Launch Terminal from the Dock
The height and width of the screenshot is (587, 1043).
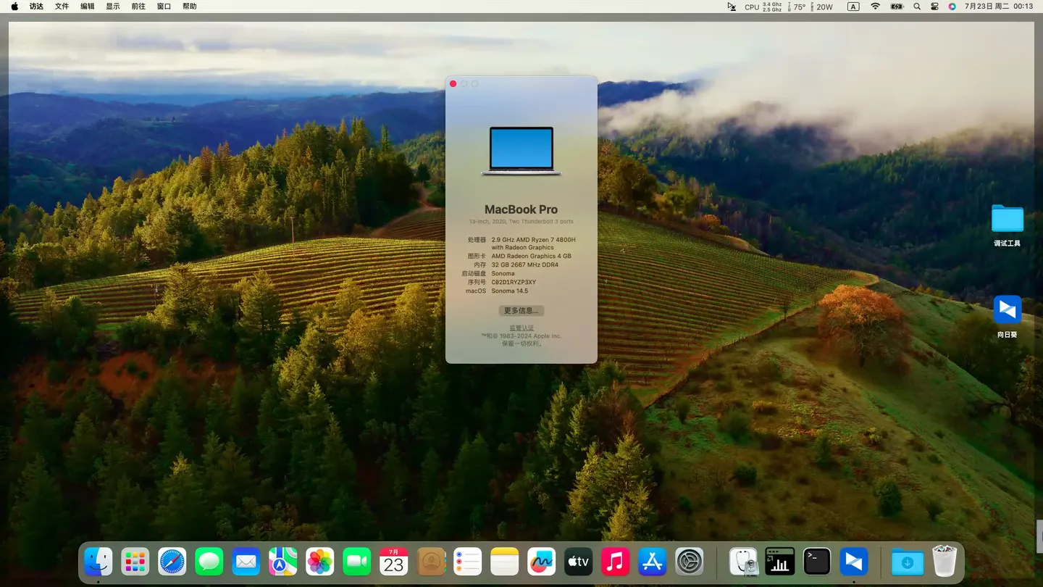tap(816, 562)
